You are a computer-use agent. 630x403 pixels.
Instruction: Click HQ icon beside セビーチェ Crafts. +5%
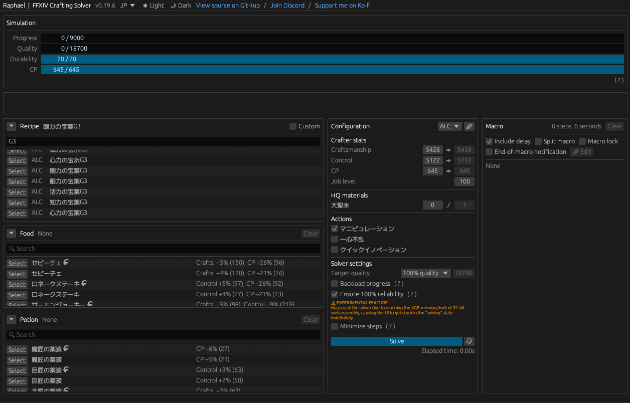point(66,263)
